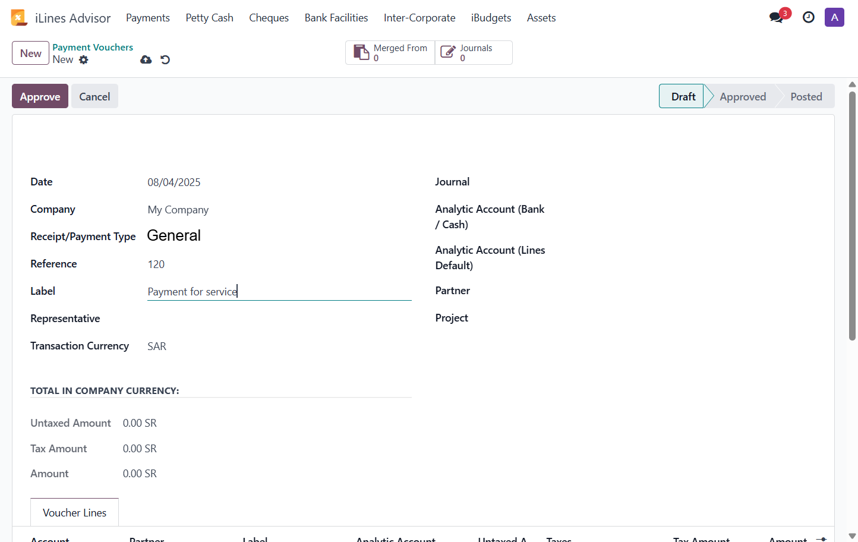Open the conversations chat icon
Image resolution: width=858 pixels, height=542 pixels.
(776, 17)
